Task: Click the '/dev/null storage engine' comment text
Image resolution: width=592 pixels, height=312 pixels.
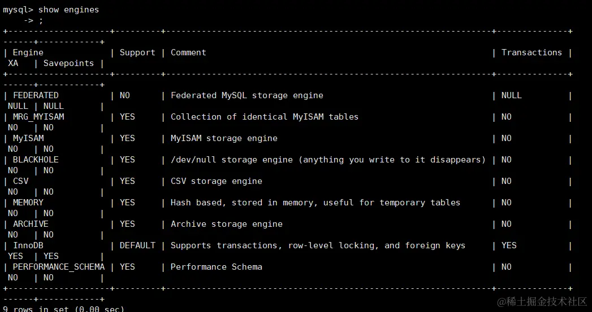Action: [232, 160]
